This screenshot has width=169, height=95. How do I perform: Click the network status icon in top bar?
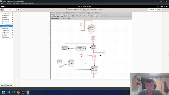[162, 6]
